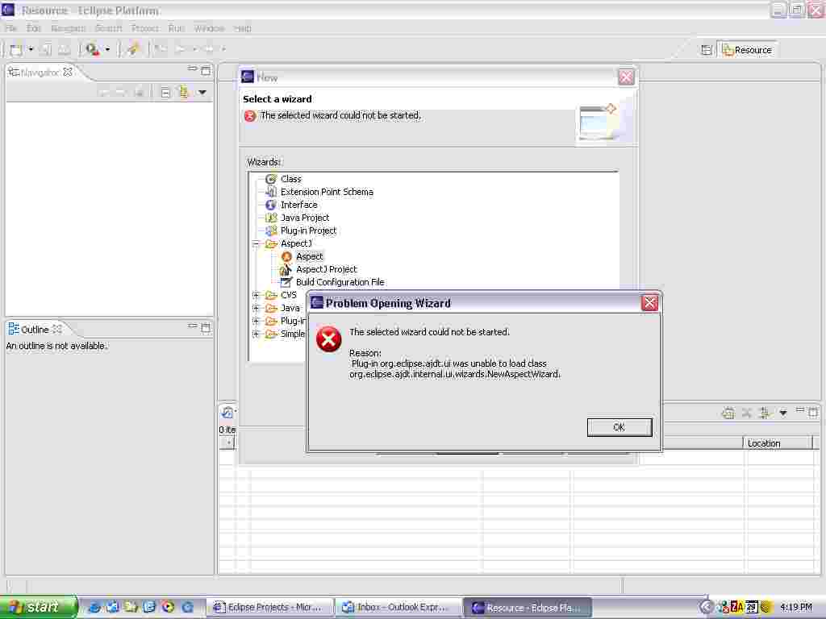Switch to Eclipse Projects taskbar window

(269, 608)
